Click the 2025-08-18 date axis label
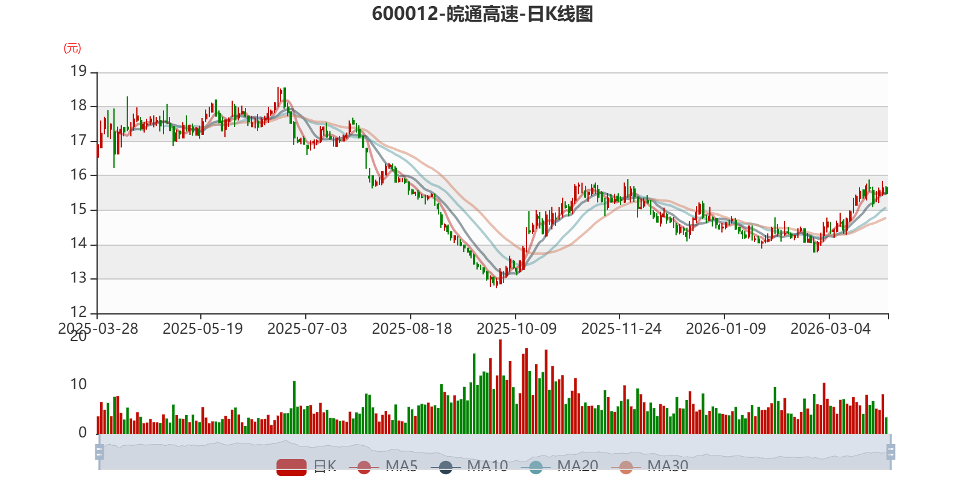Screen dimensions: 965x482 412,328
